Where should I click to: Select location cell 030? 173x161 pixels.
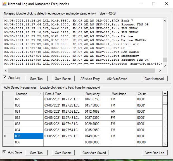(x=29, y=105)
